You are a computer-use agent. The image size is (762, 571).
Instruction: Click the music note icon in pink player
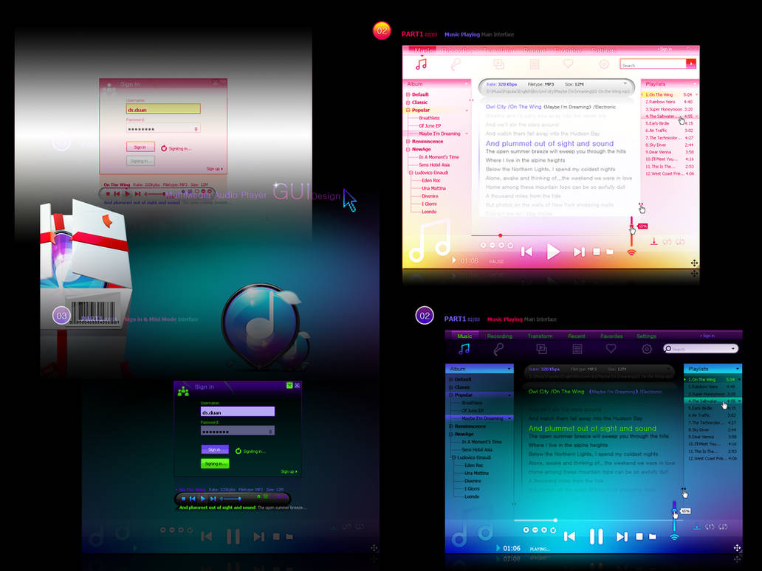click(422, 64)
